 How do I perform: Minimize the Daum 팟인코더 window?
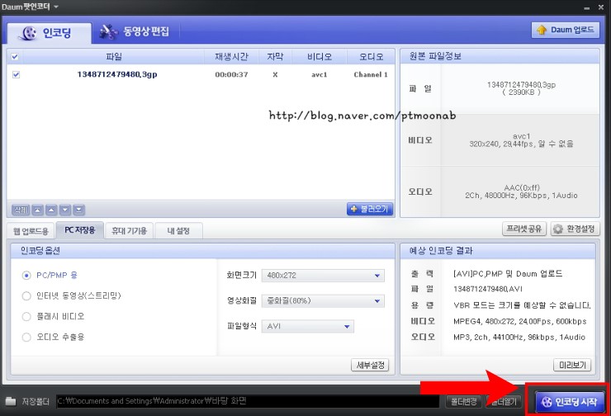[x=587, y=7]
